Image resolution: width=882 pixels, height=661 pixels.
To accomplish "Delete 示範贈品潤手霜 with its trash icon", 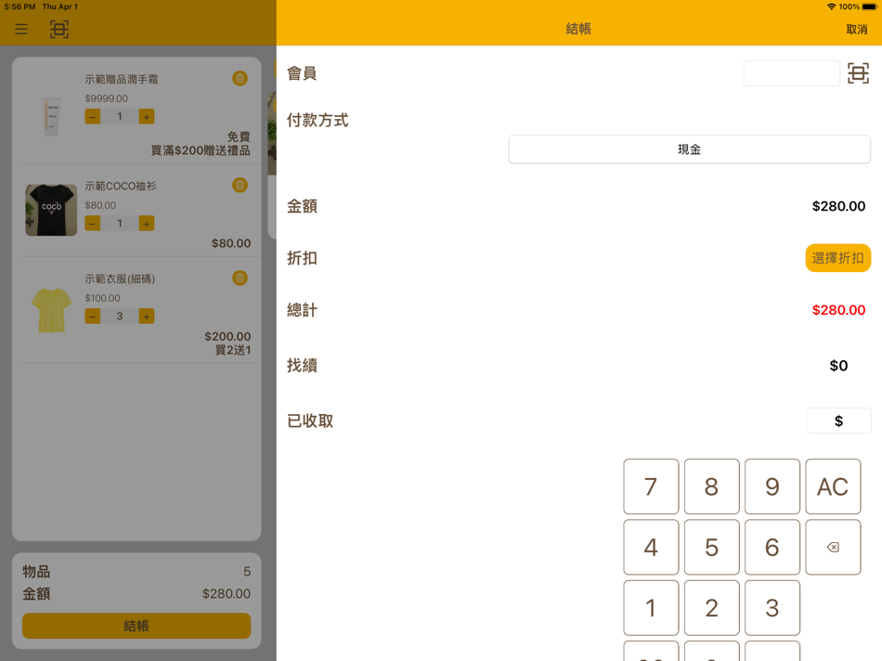I will pos(240,78).
